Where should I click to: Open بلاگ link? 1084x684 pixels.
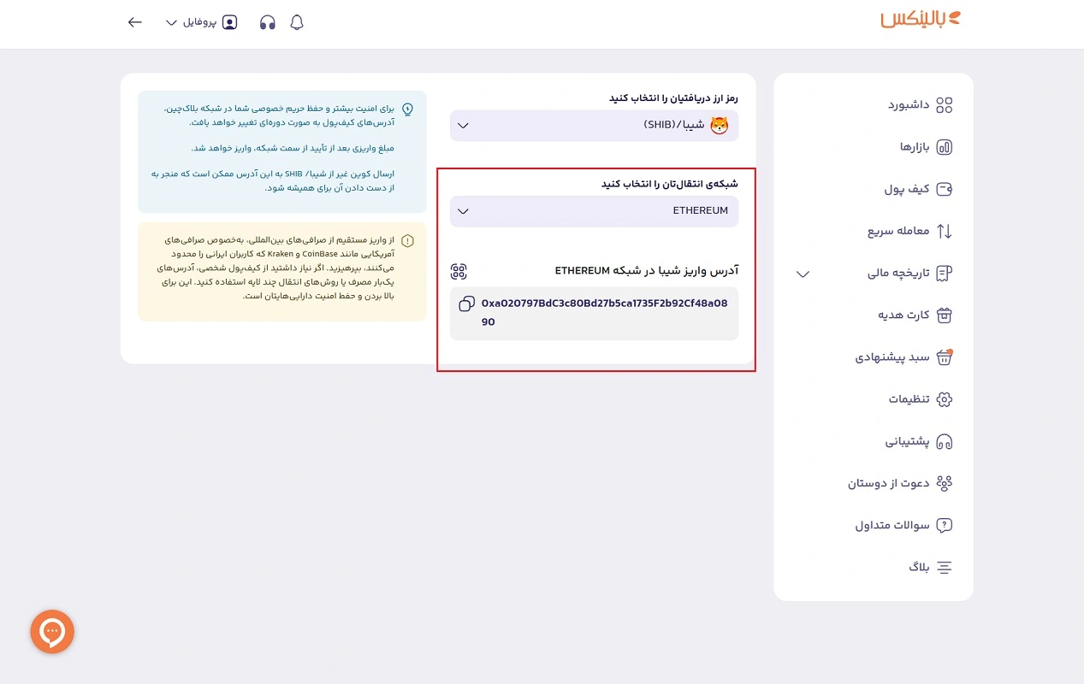tap(919, 567)
